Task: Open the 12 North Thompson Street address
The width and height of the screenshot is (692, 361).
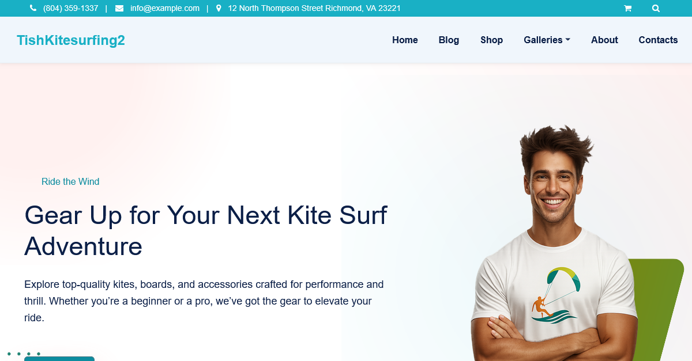Action: point(314,8)
